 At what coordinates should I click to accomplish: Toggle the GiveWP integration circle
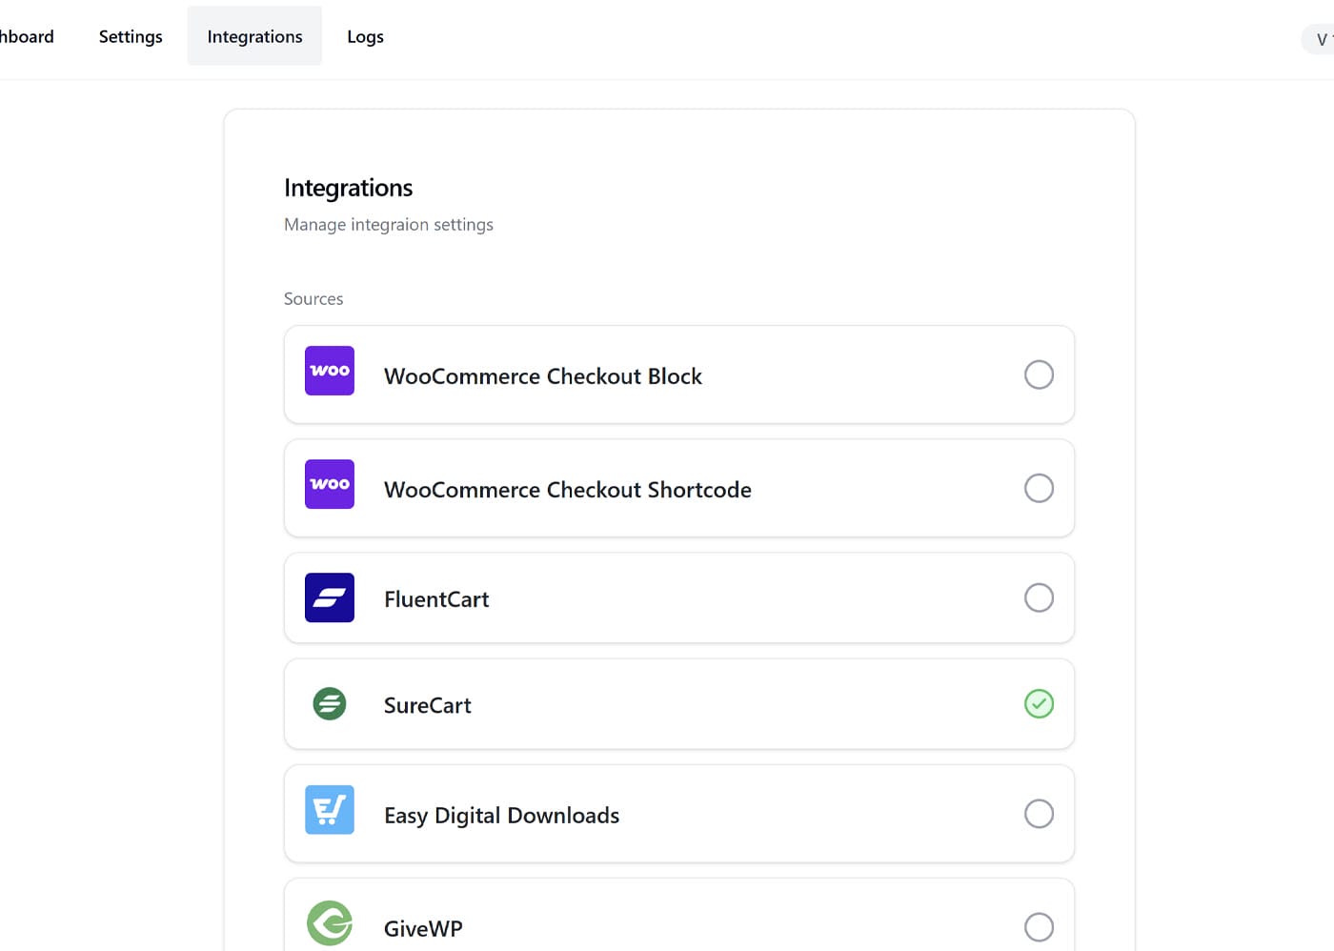click(1039, 927)
